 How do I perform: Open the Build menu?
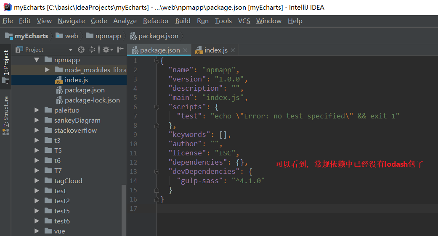point(183,21)
